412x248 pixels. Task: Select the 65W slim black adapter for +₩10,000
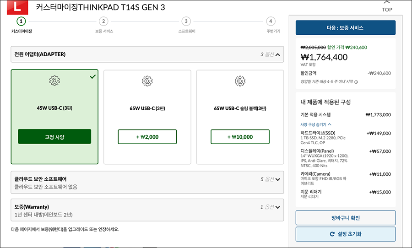click(240, 137)
